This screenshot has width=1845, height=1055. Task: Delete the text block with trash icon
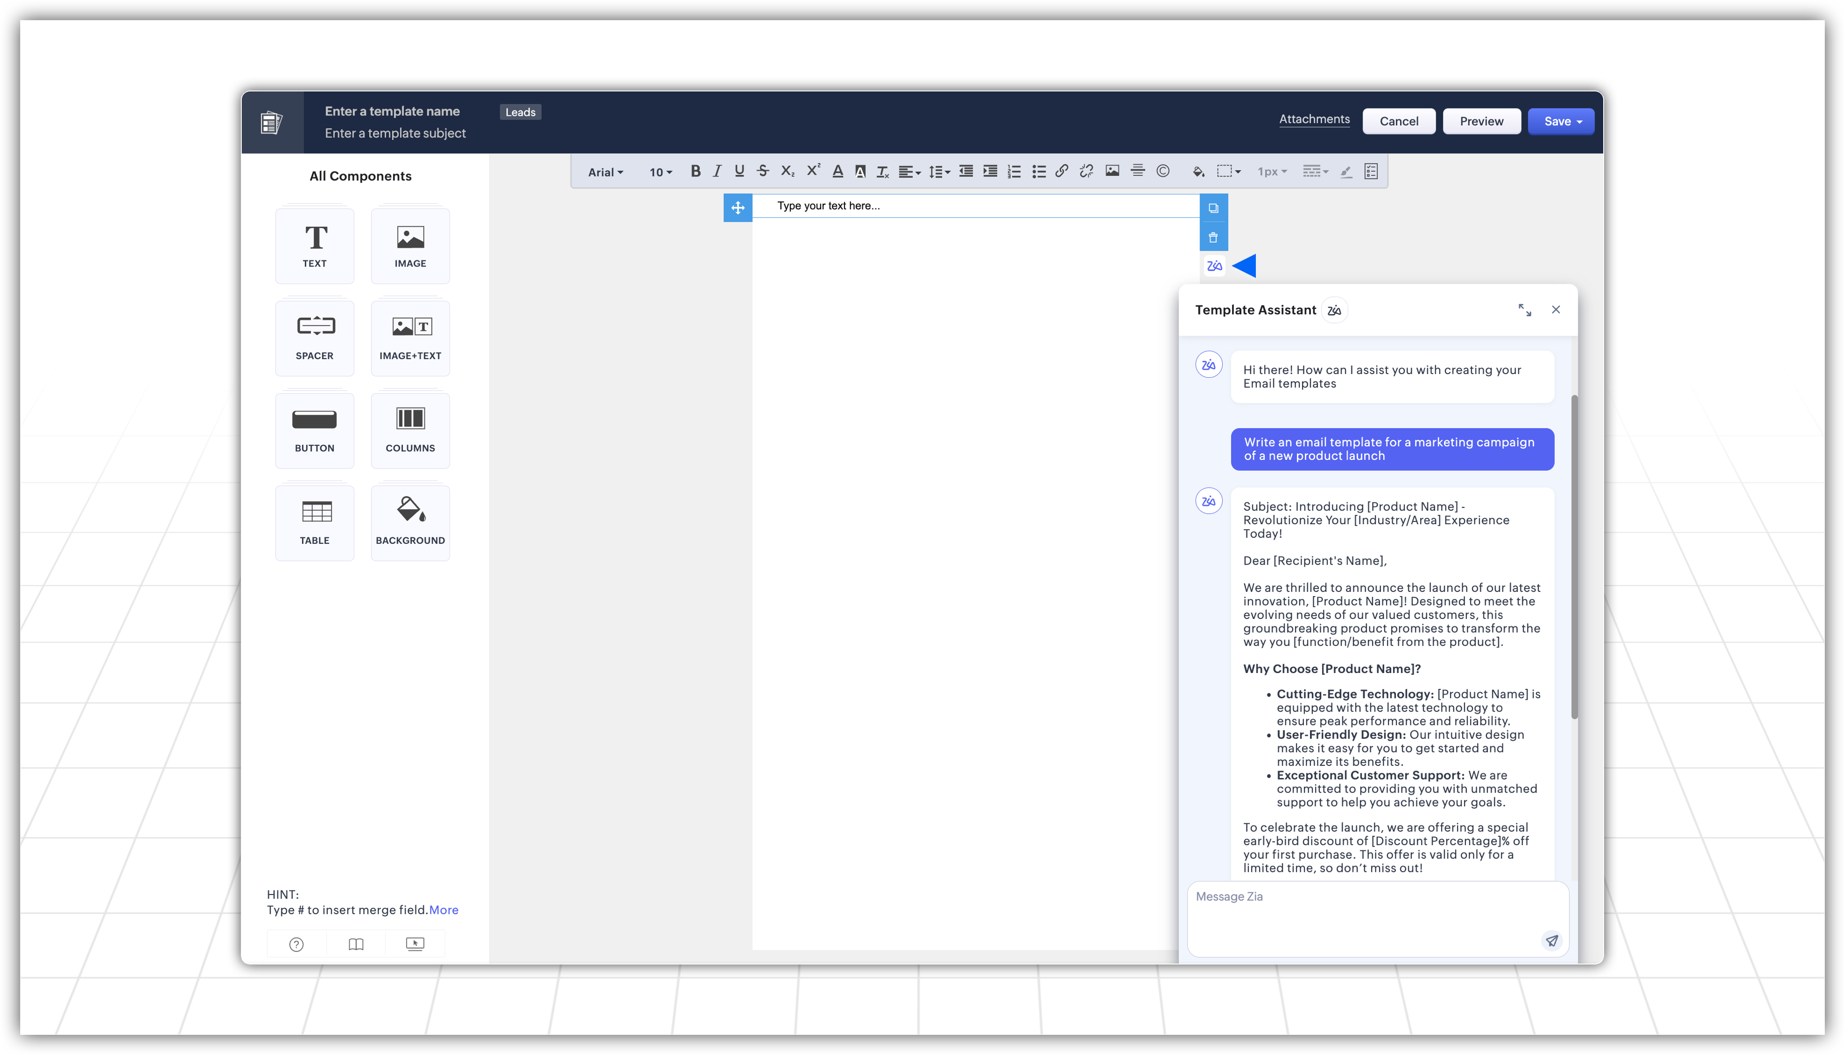1213,237
